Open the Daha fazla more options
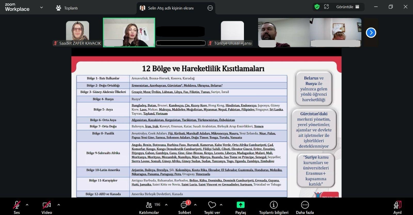 click(x=305, y=205)
